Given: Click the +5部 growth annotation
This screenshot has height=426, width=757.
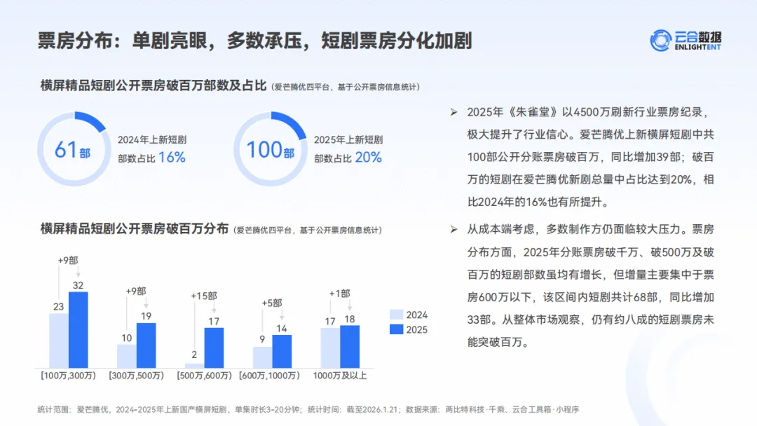Looking at the screenshot, I should tap(272, 303).
